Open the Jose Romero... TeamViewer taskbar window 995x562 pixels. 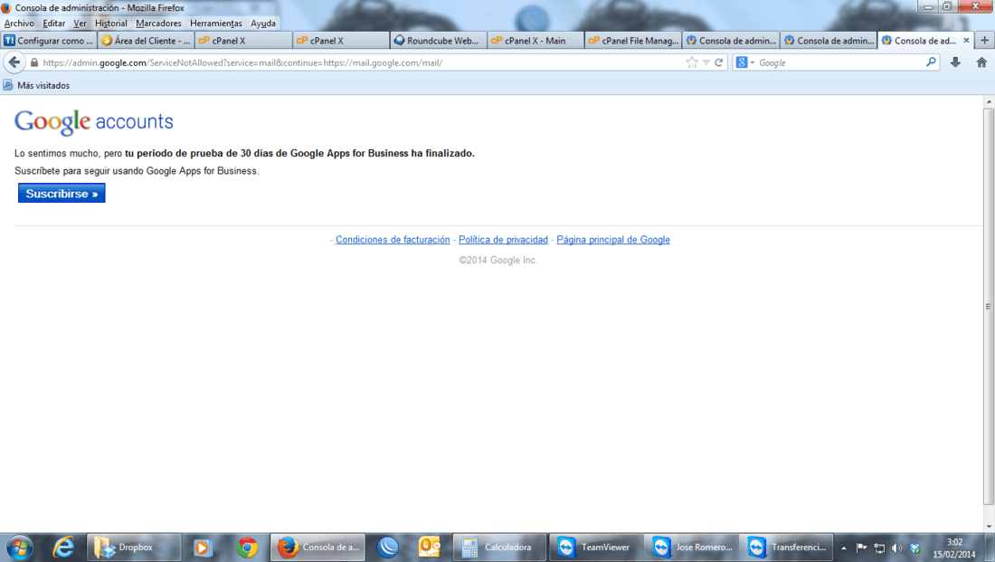tap(691, 548)
